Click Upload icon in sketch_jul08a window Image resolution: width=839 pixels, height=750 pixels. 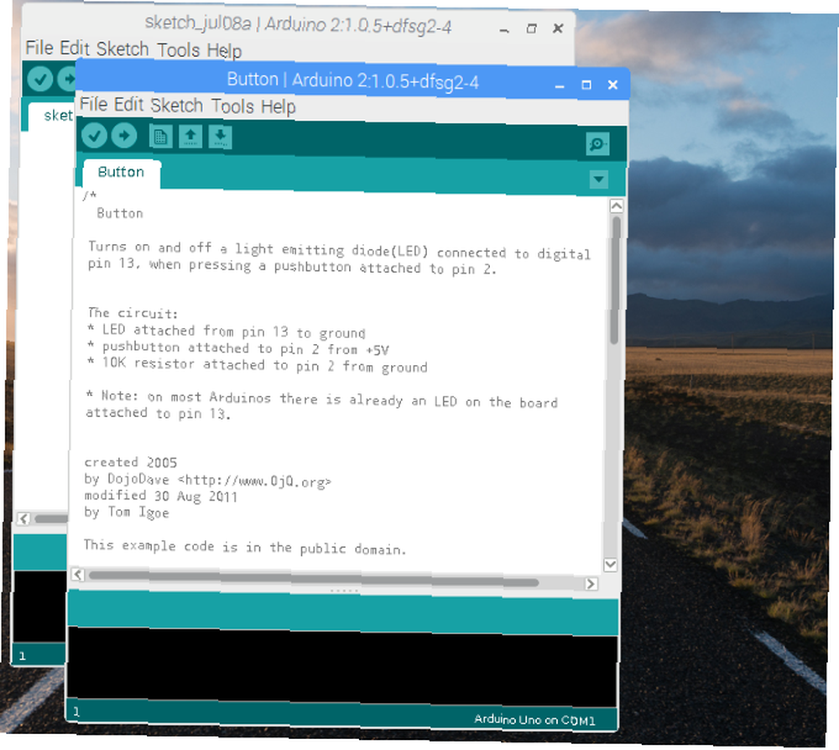point(67,79)
